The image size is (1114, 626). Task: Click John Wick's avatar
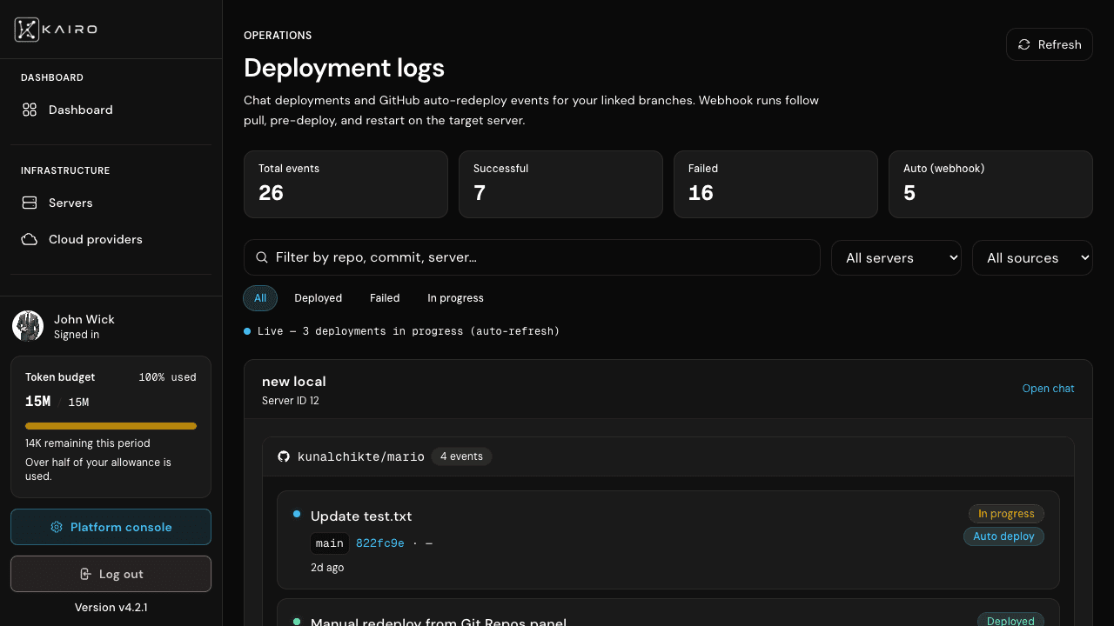(x=28, y=326)
